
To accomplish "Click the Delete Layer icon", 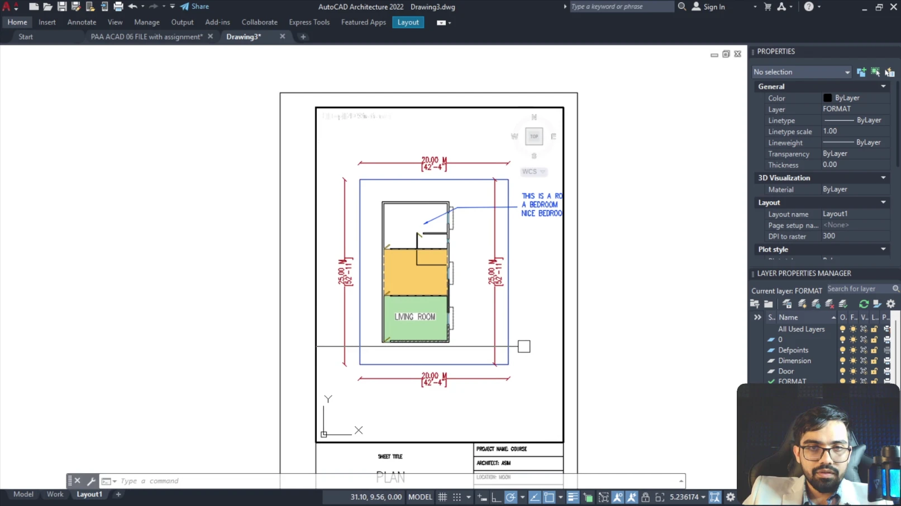I will 830,304.
